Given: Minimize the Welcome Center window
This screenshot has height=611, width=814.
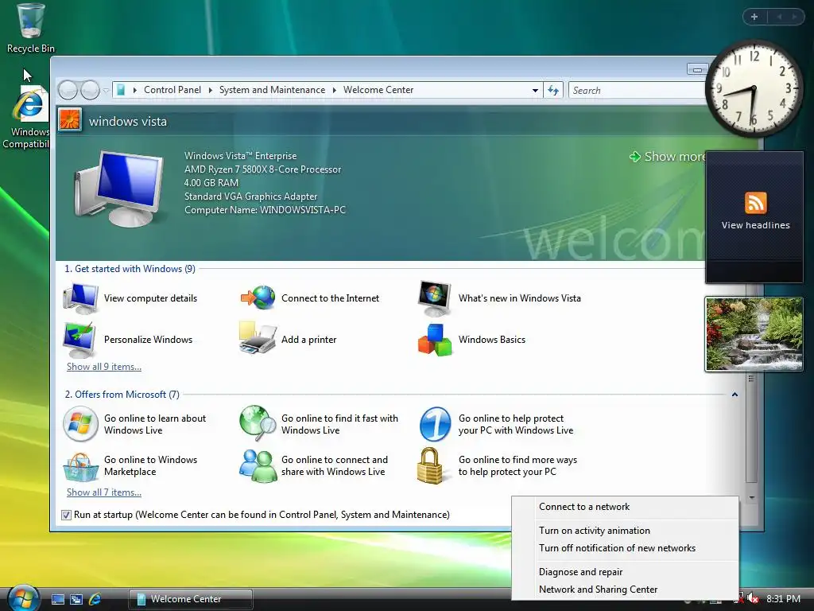Looking at the screenshot, I should 696,69.
